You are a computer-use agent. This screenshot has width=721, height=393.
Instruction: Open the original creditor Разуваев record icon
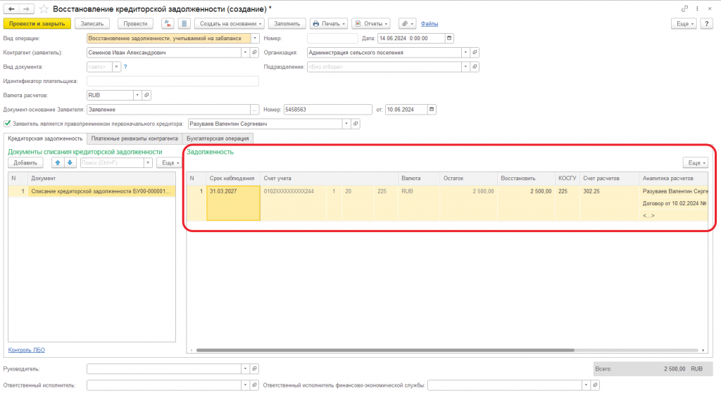(x=356, y=124)
